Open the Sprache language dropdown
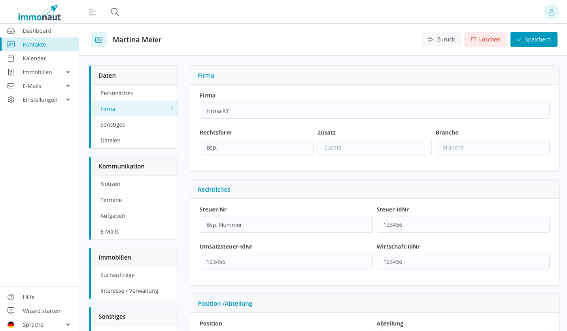This screenshot has width=567, height=331. [68, 325]
